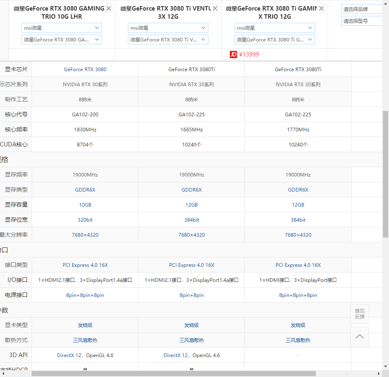This screenshot has width=389, height=377.
Task: Click the back-to-top arrow icon
Action: click(x=359, y=337)
